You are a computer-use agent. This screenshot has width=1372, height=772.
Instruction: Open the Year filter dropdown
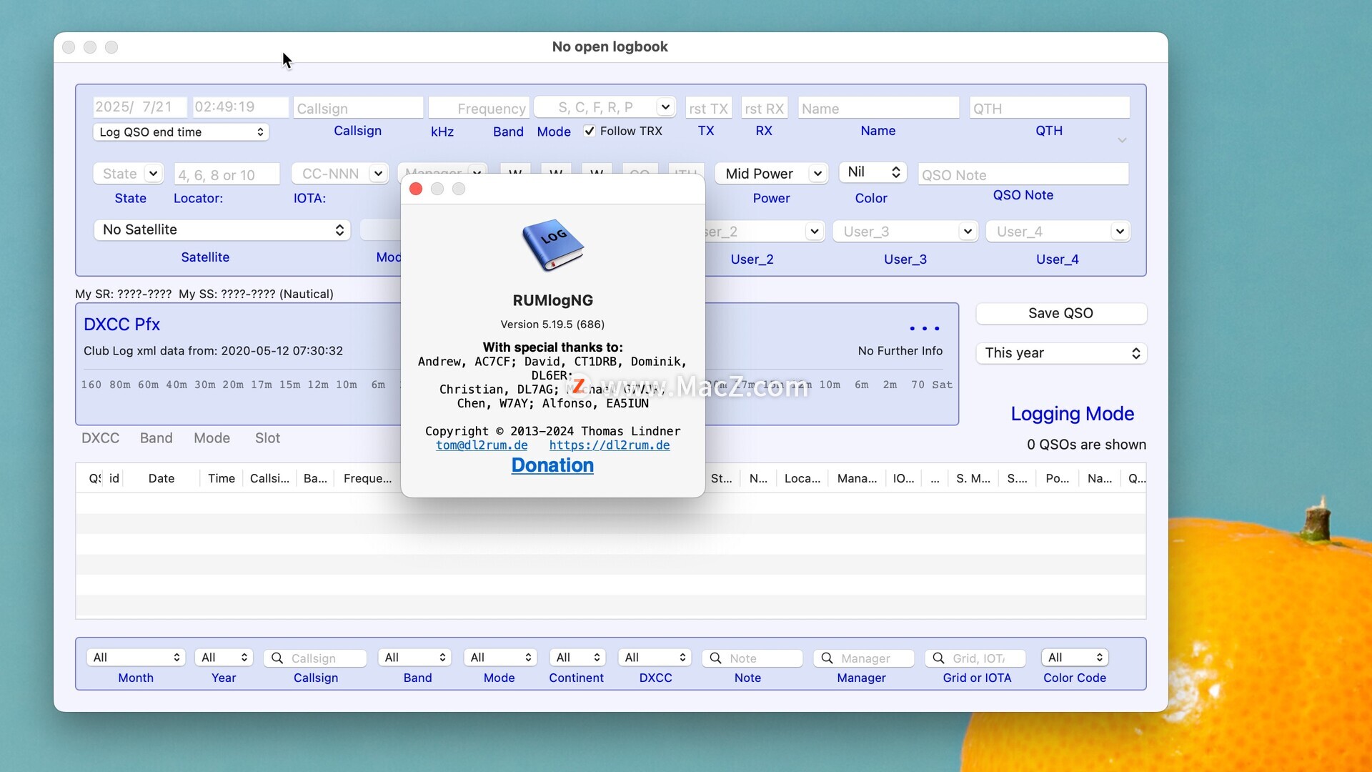[224, 658]
